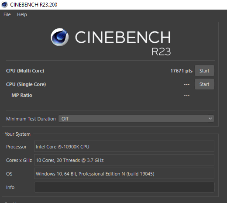Click the CPU (Multi Core) label

tap(25, 71)
